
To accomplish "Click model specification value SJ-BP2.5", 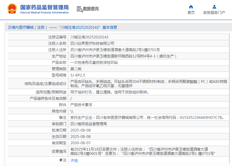I will coord(78,75).
